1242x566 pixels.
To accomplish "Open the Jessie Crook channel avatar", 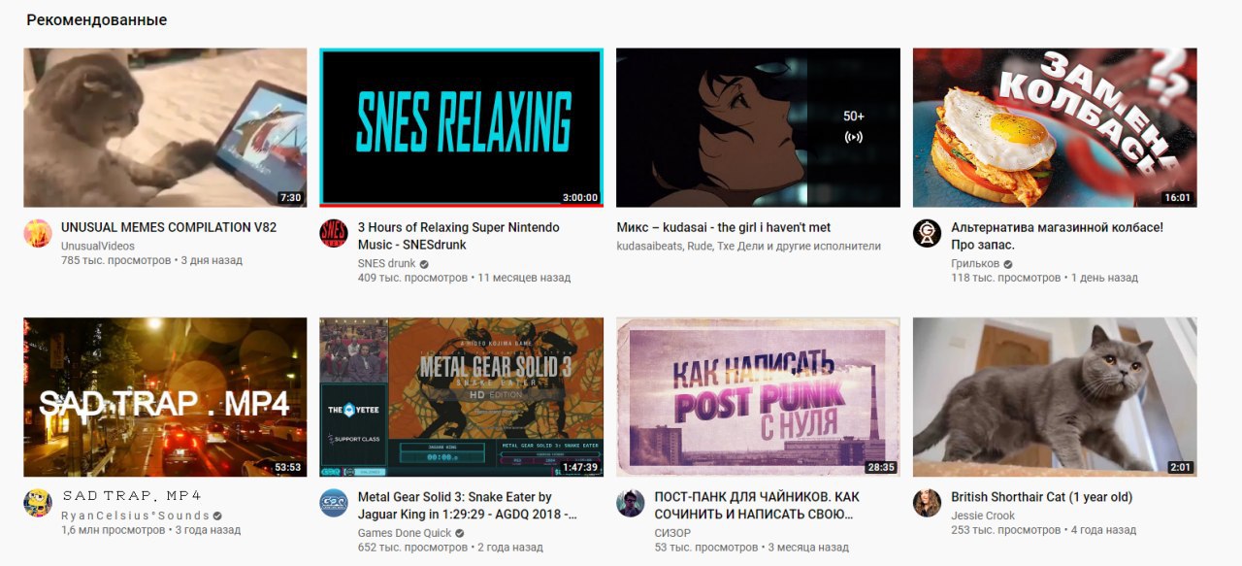I will coord(927,503).
